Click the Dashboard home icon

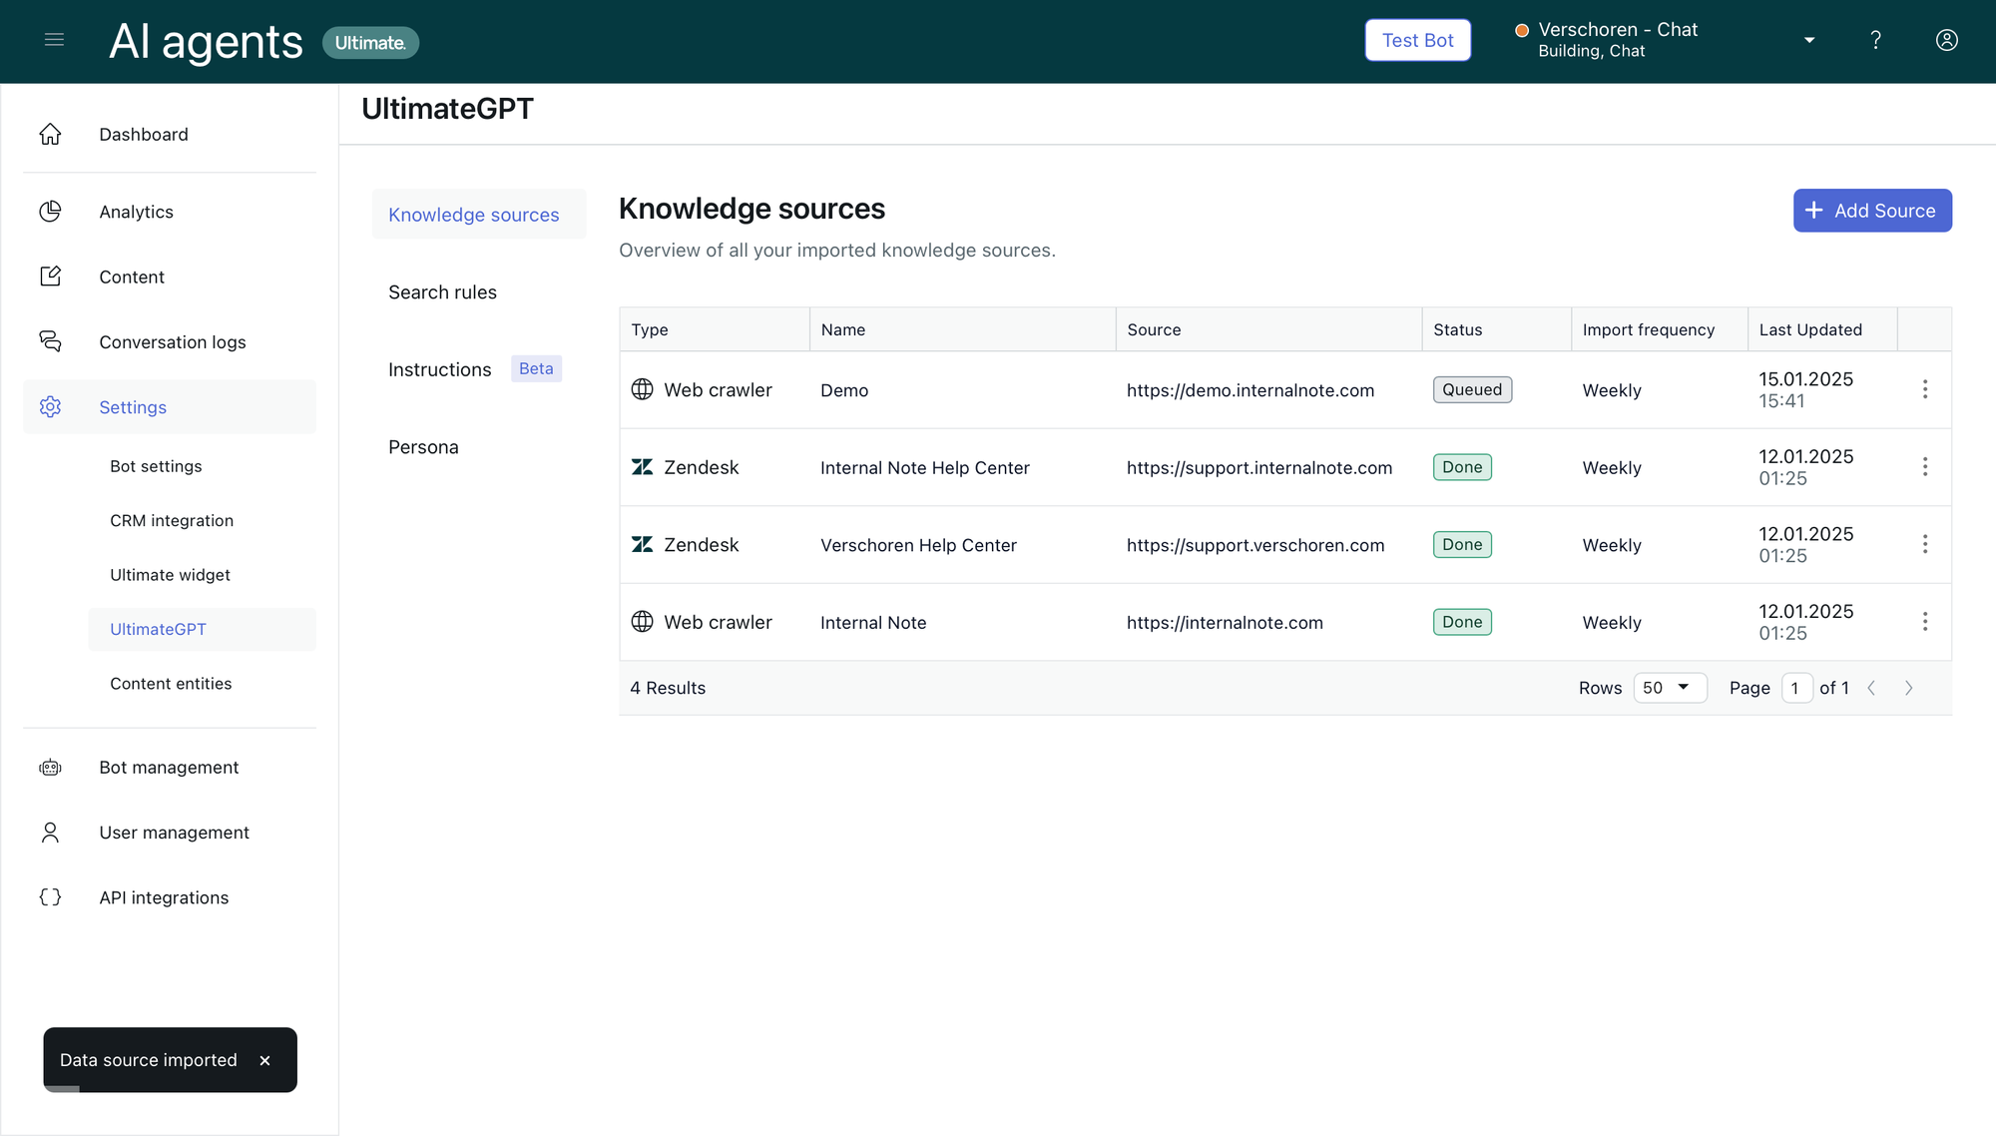coord(51,134)
